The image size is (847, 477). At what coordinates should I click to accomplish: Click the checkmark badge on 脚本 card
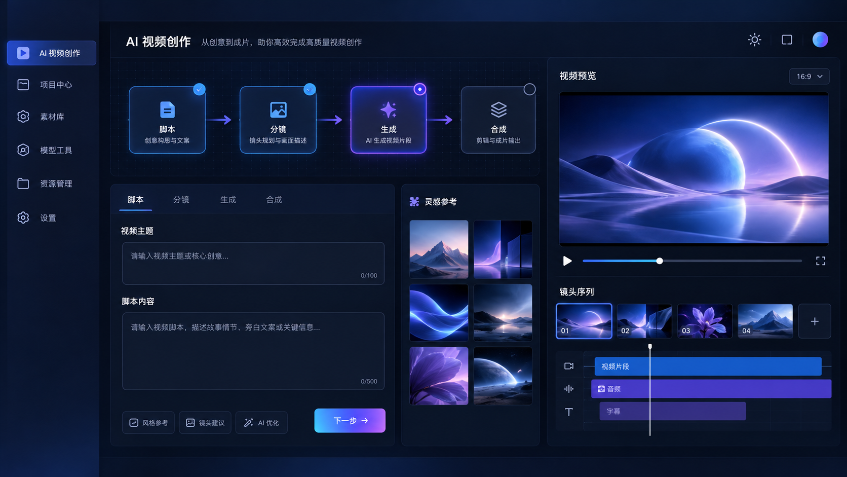[199, 89]
